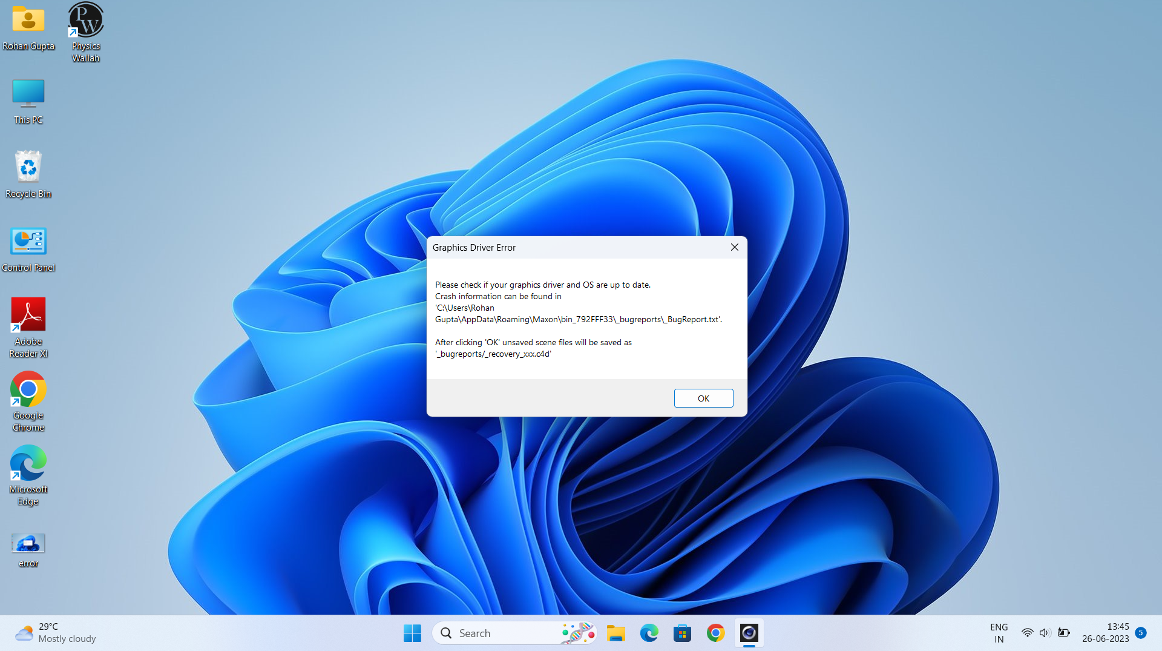This screenshot has width=1162, height=651.
Task: Open the notification center showing 5 alerts
Action: tap(1142, 633)
